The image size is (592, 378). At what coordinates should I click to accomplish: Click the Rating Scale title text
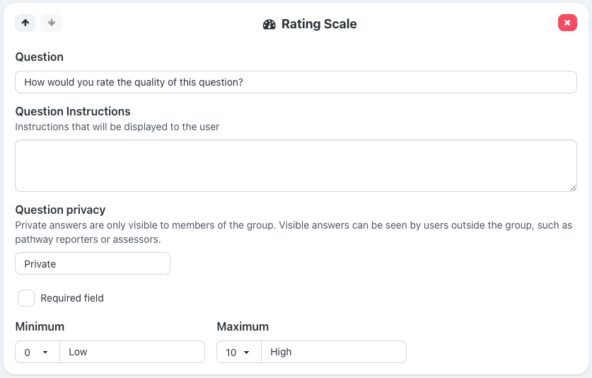319,24
